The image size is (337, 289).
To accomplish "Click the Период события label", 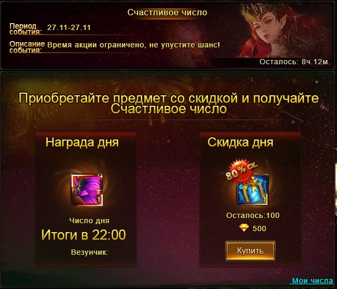I will coord(25,29).
